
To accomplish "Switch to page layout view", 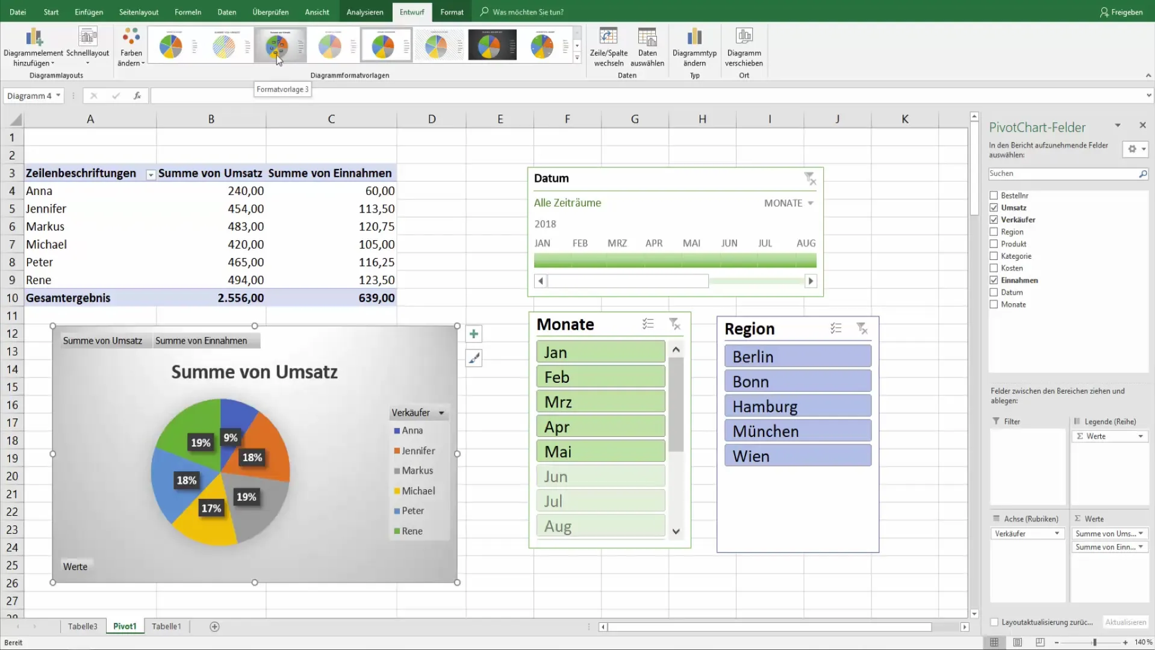I will (1017, 642).
